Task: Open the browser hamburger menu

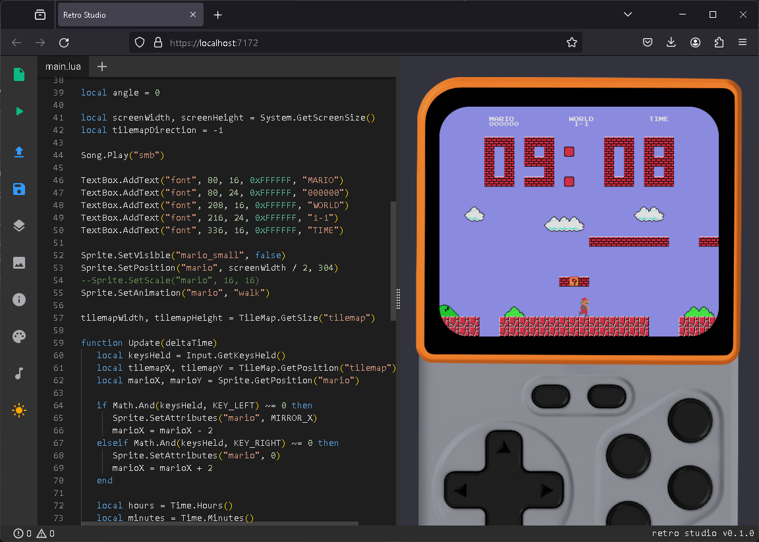Action: 743,43
